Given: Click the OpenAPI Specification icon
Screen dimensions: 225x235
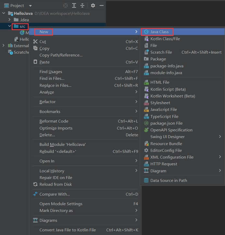Looking at the screenshot, I should (146, 130).
